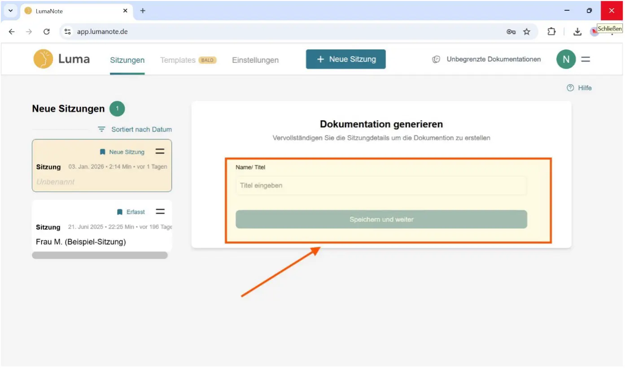Click the Neue Sitzung button

coord(345,59)
